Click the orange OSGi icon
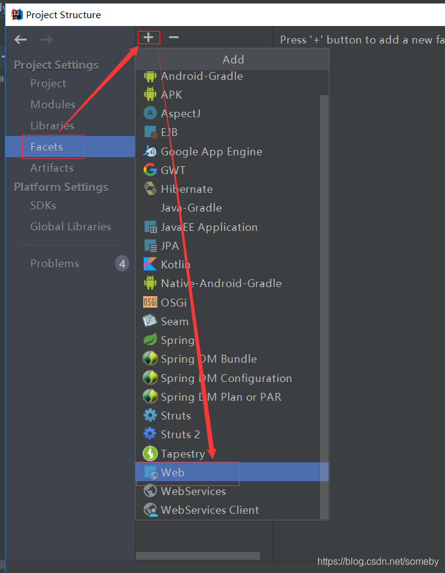Screen dimensions: 445x573 tap(150, 302)
